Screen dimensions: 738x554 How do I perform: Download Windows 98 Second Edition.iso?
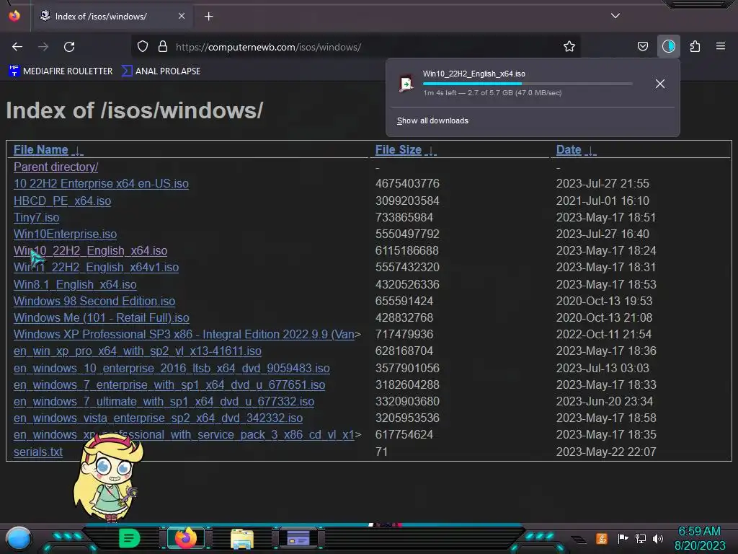coord(94,301)
